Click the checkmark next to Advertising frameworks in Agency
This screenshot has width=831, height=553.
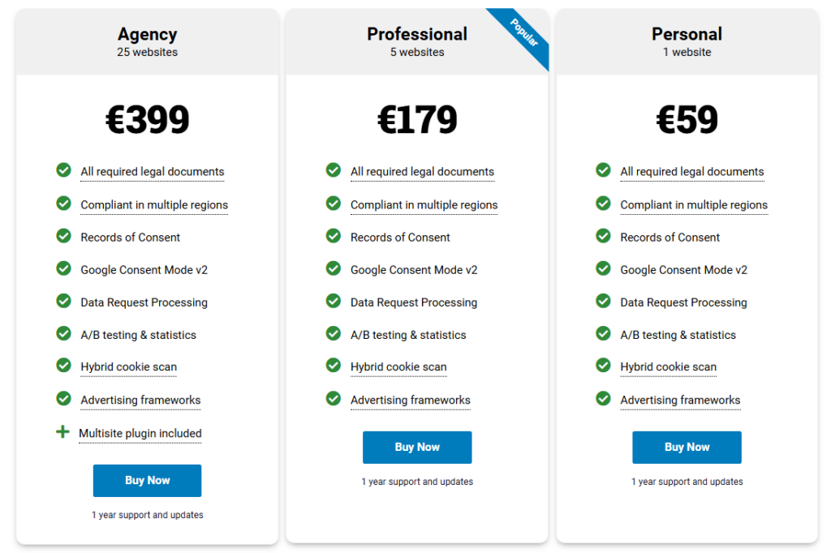[63, 400]
